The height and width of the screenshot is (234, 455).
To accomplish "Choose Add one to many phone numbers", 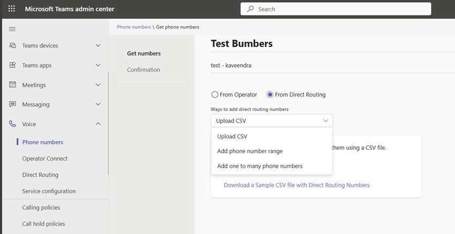I will [260, 166].
